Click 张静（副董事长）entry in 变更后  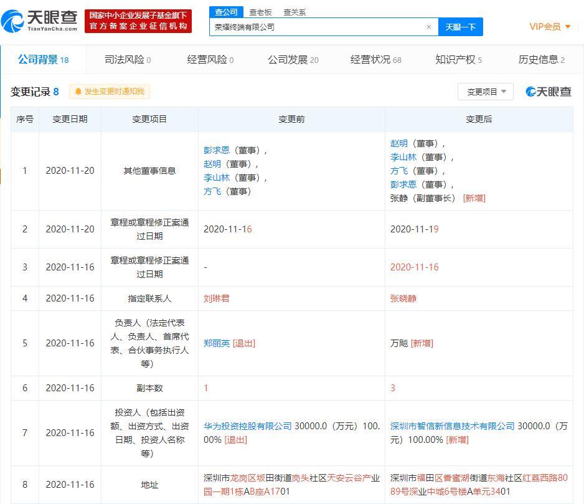[423, 198]
